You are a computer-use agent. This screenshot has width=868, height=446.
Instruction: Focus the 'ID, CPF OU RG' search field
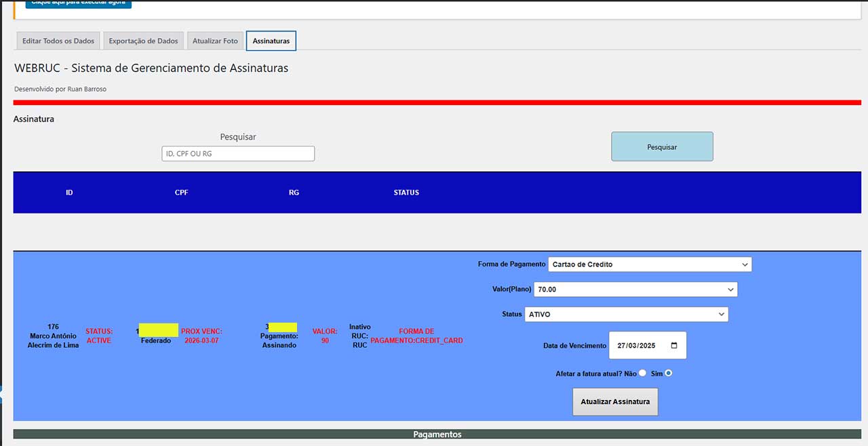238,154
